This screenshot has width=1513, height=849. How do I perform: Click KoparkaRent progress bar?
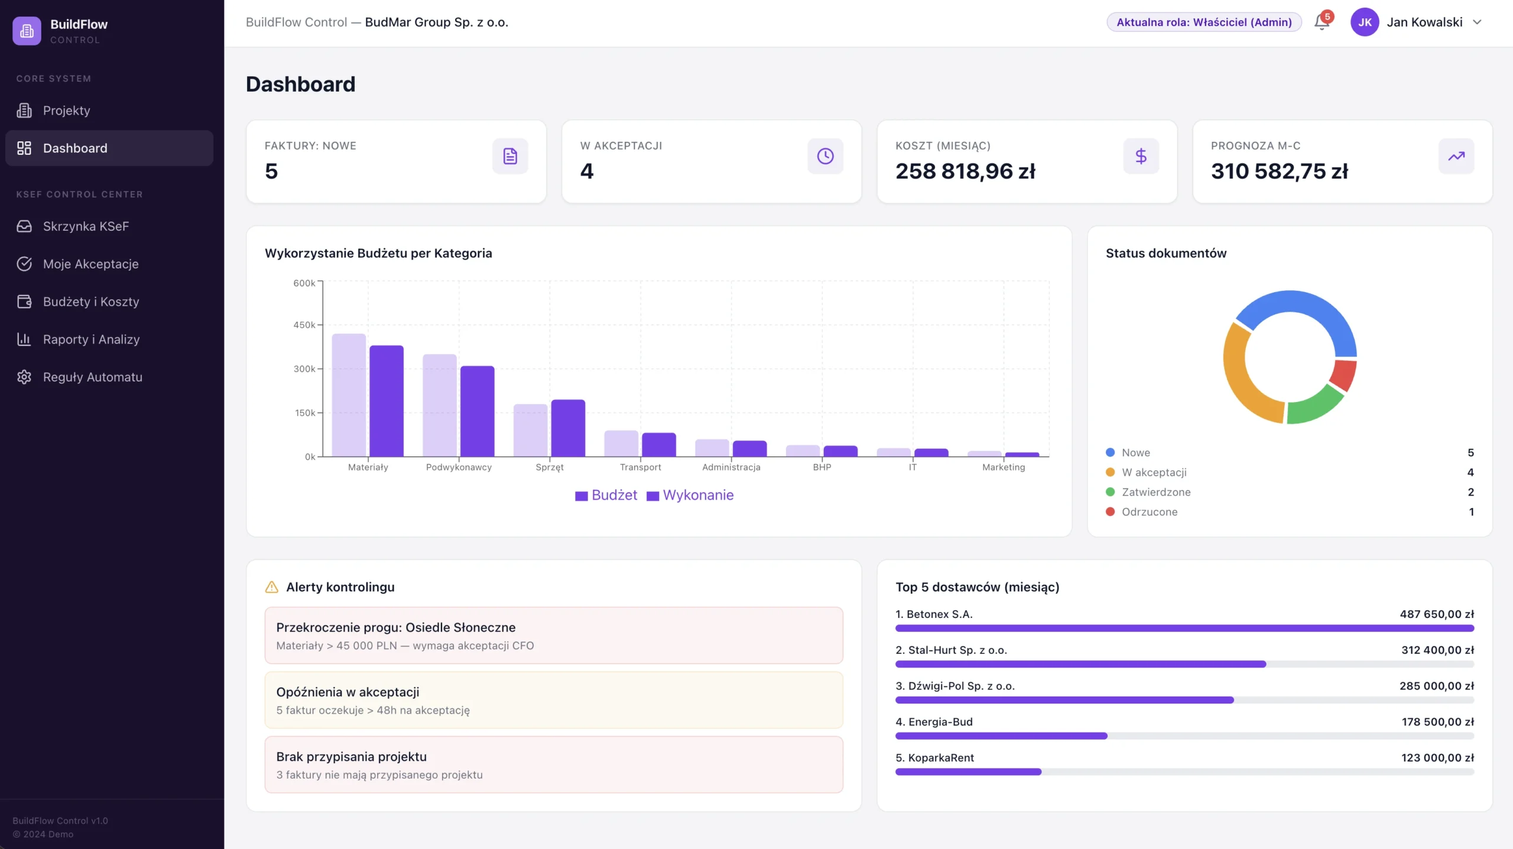[1184, 772]
